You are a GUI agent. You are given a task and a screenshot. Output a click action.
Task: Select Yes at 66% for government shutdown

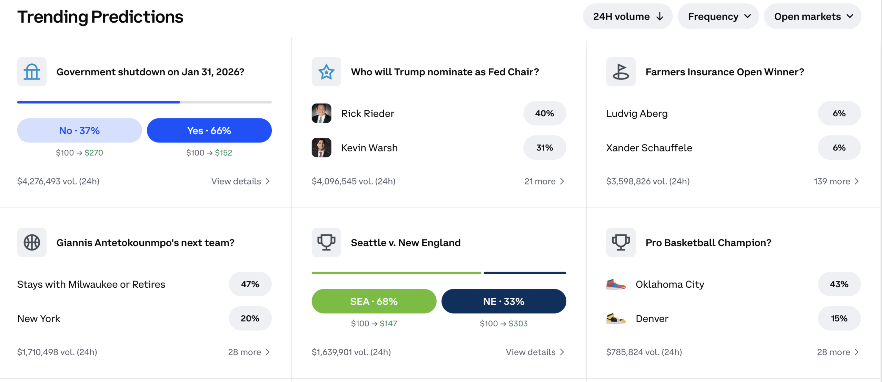coord(209,130)
